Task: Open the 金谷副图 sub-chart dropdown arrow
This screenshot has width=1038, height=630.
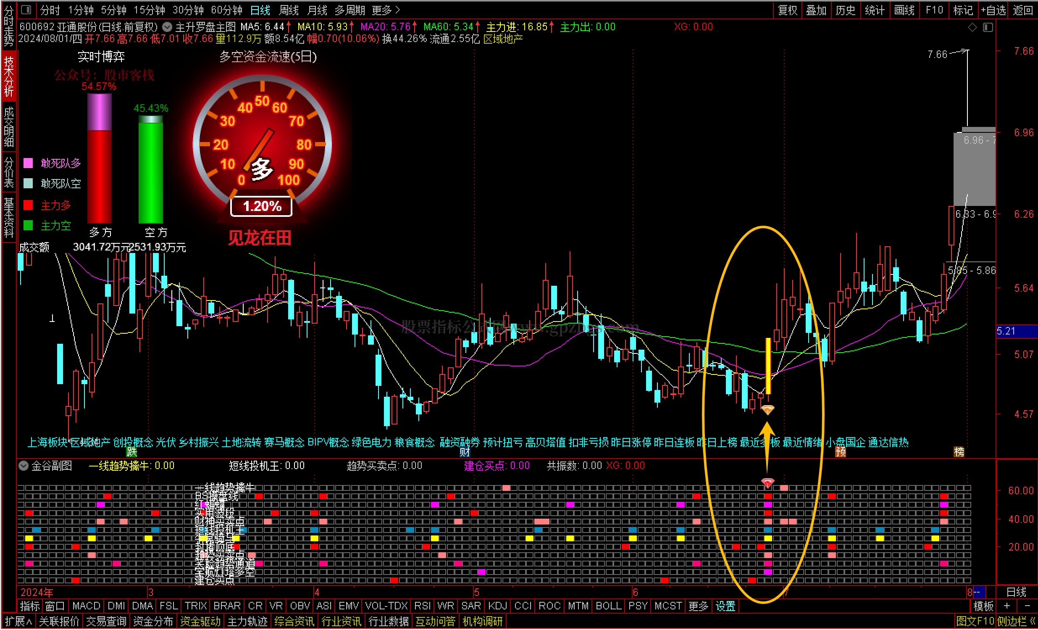Action: click(24, 466)
